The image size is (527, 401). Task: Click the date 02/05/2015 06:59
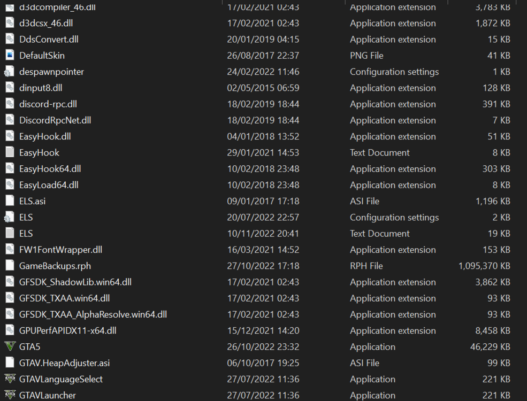click(x=263, y=88)
